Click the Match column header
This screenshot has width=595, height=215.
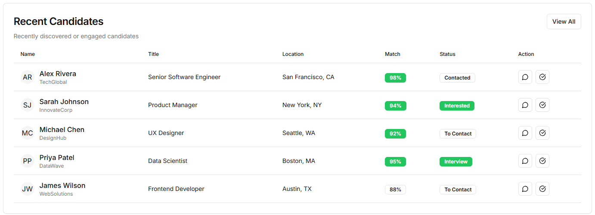[392, 54]
